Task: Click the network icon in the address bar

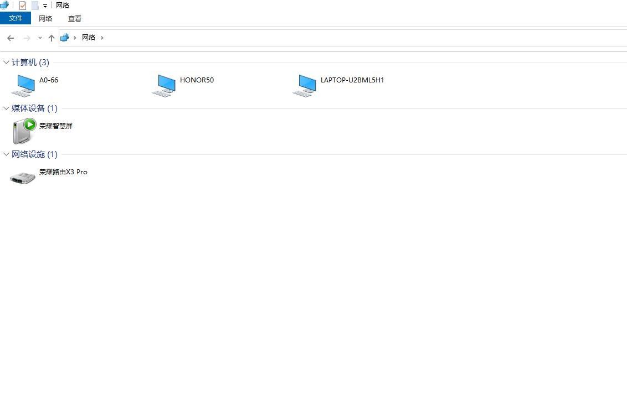Action: (65, 38)
